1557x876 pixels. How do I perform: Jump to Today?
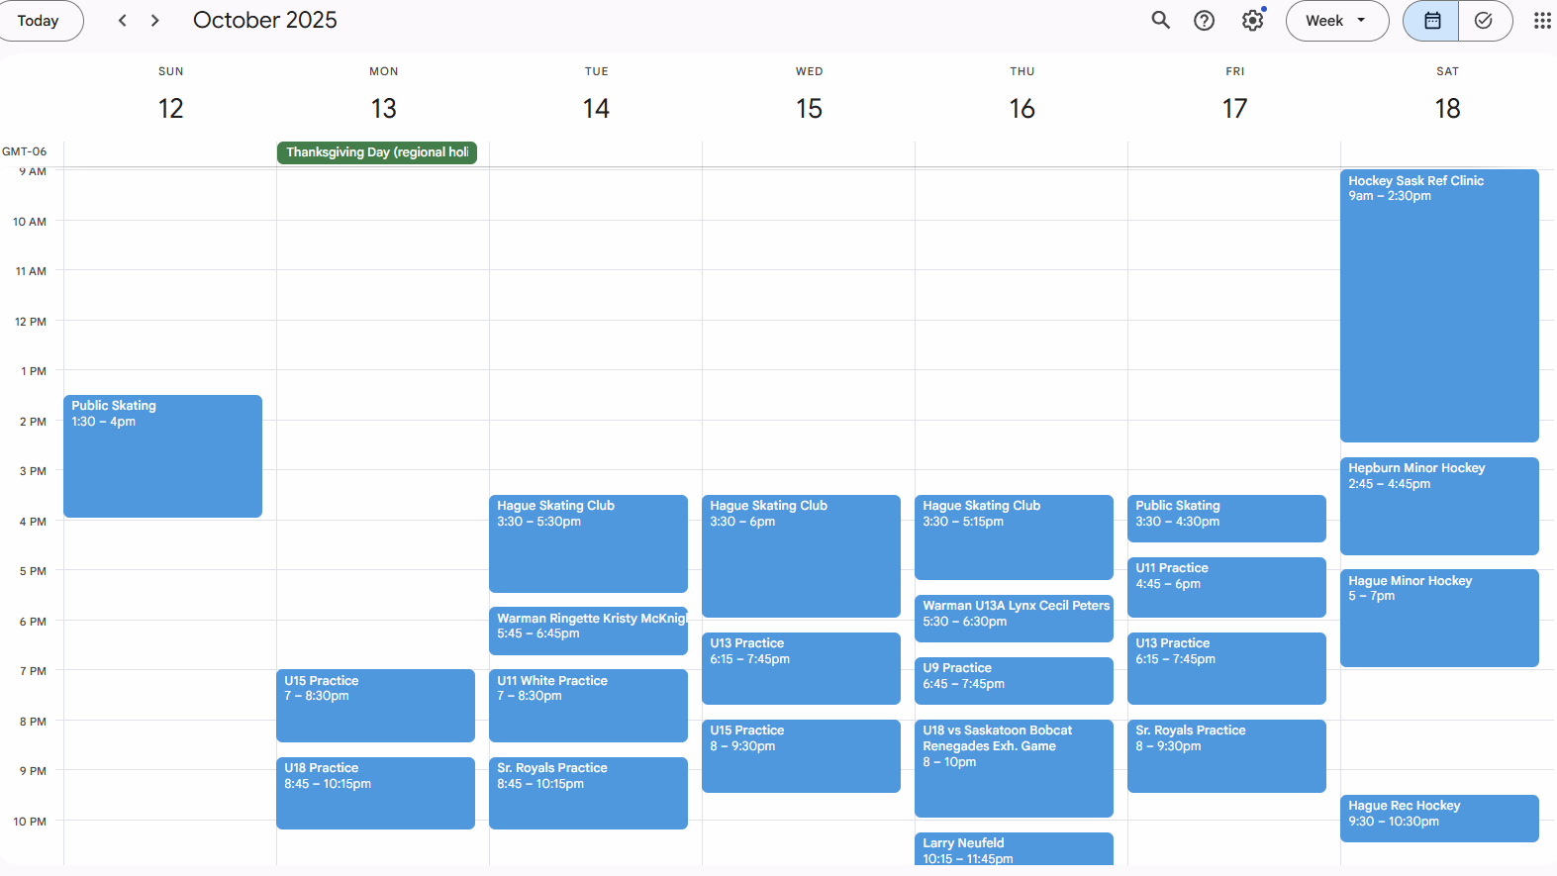click(x=39, y=20)
